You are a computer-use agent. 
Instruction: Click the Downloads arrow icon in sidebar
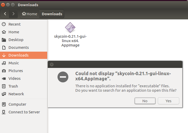click(x=4, y=55)
